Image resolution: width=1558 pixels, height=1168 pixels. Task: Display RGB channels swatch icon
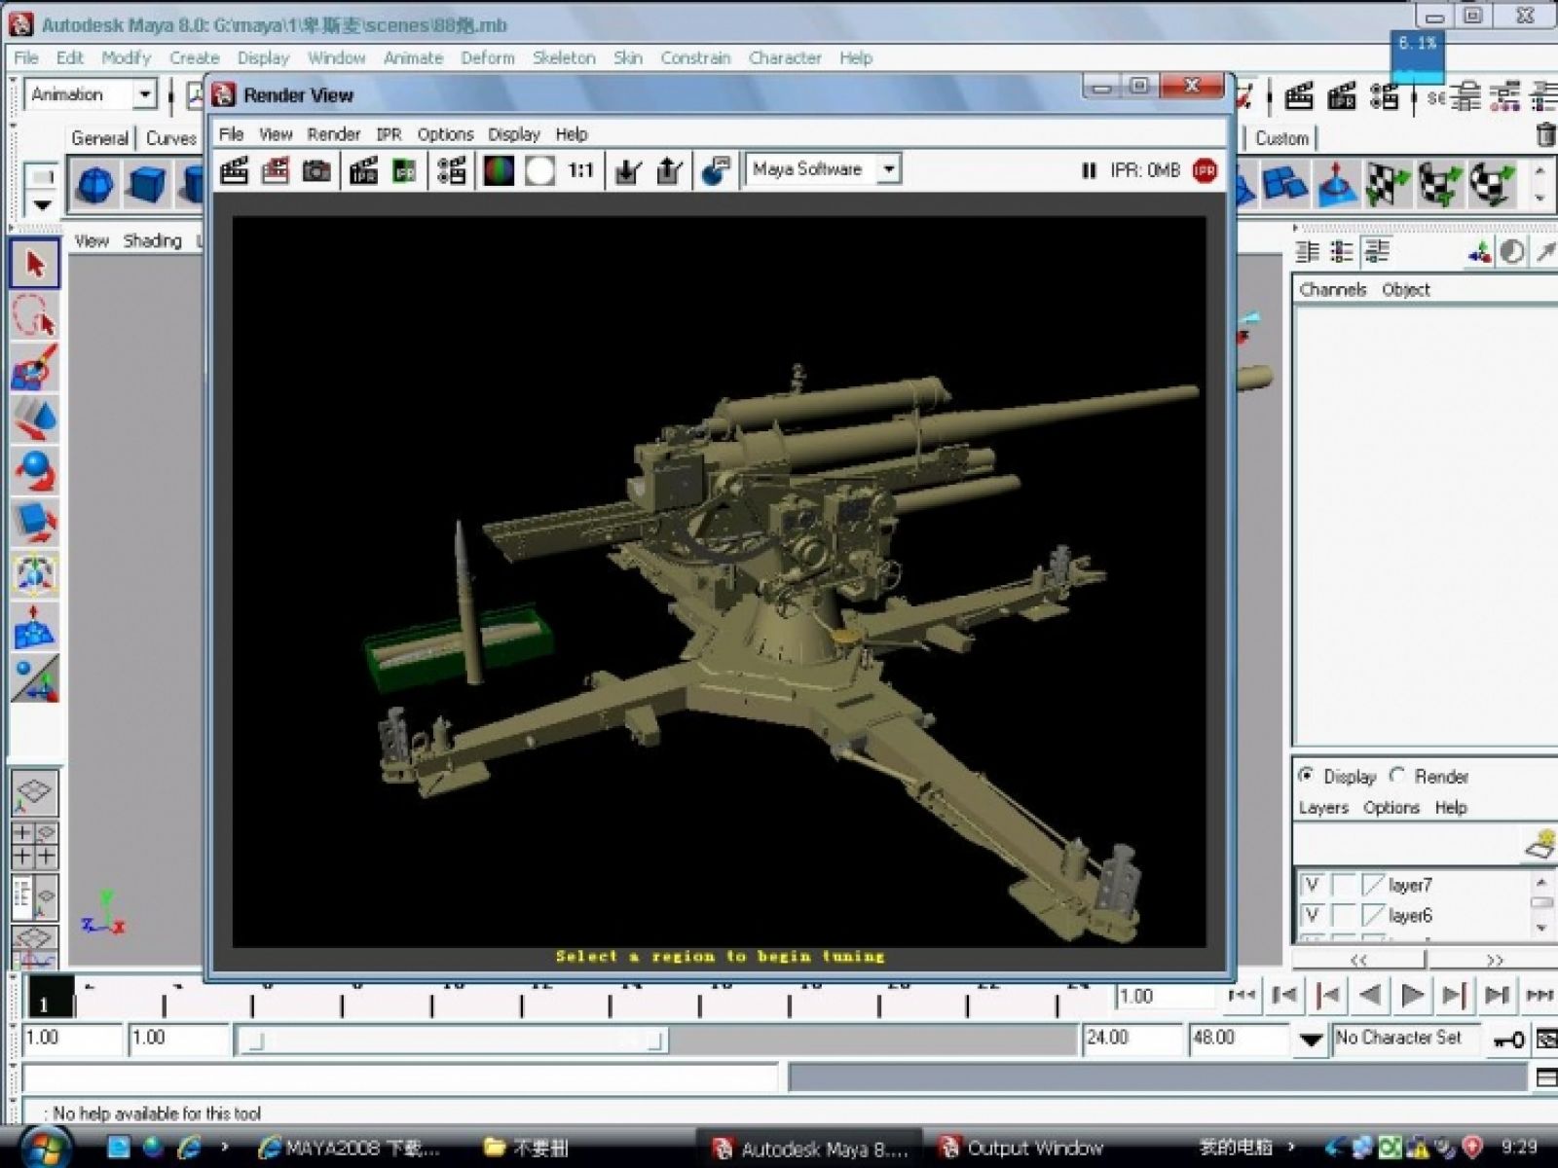[x=499, y=171]
